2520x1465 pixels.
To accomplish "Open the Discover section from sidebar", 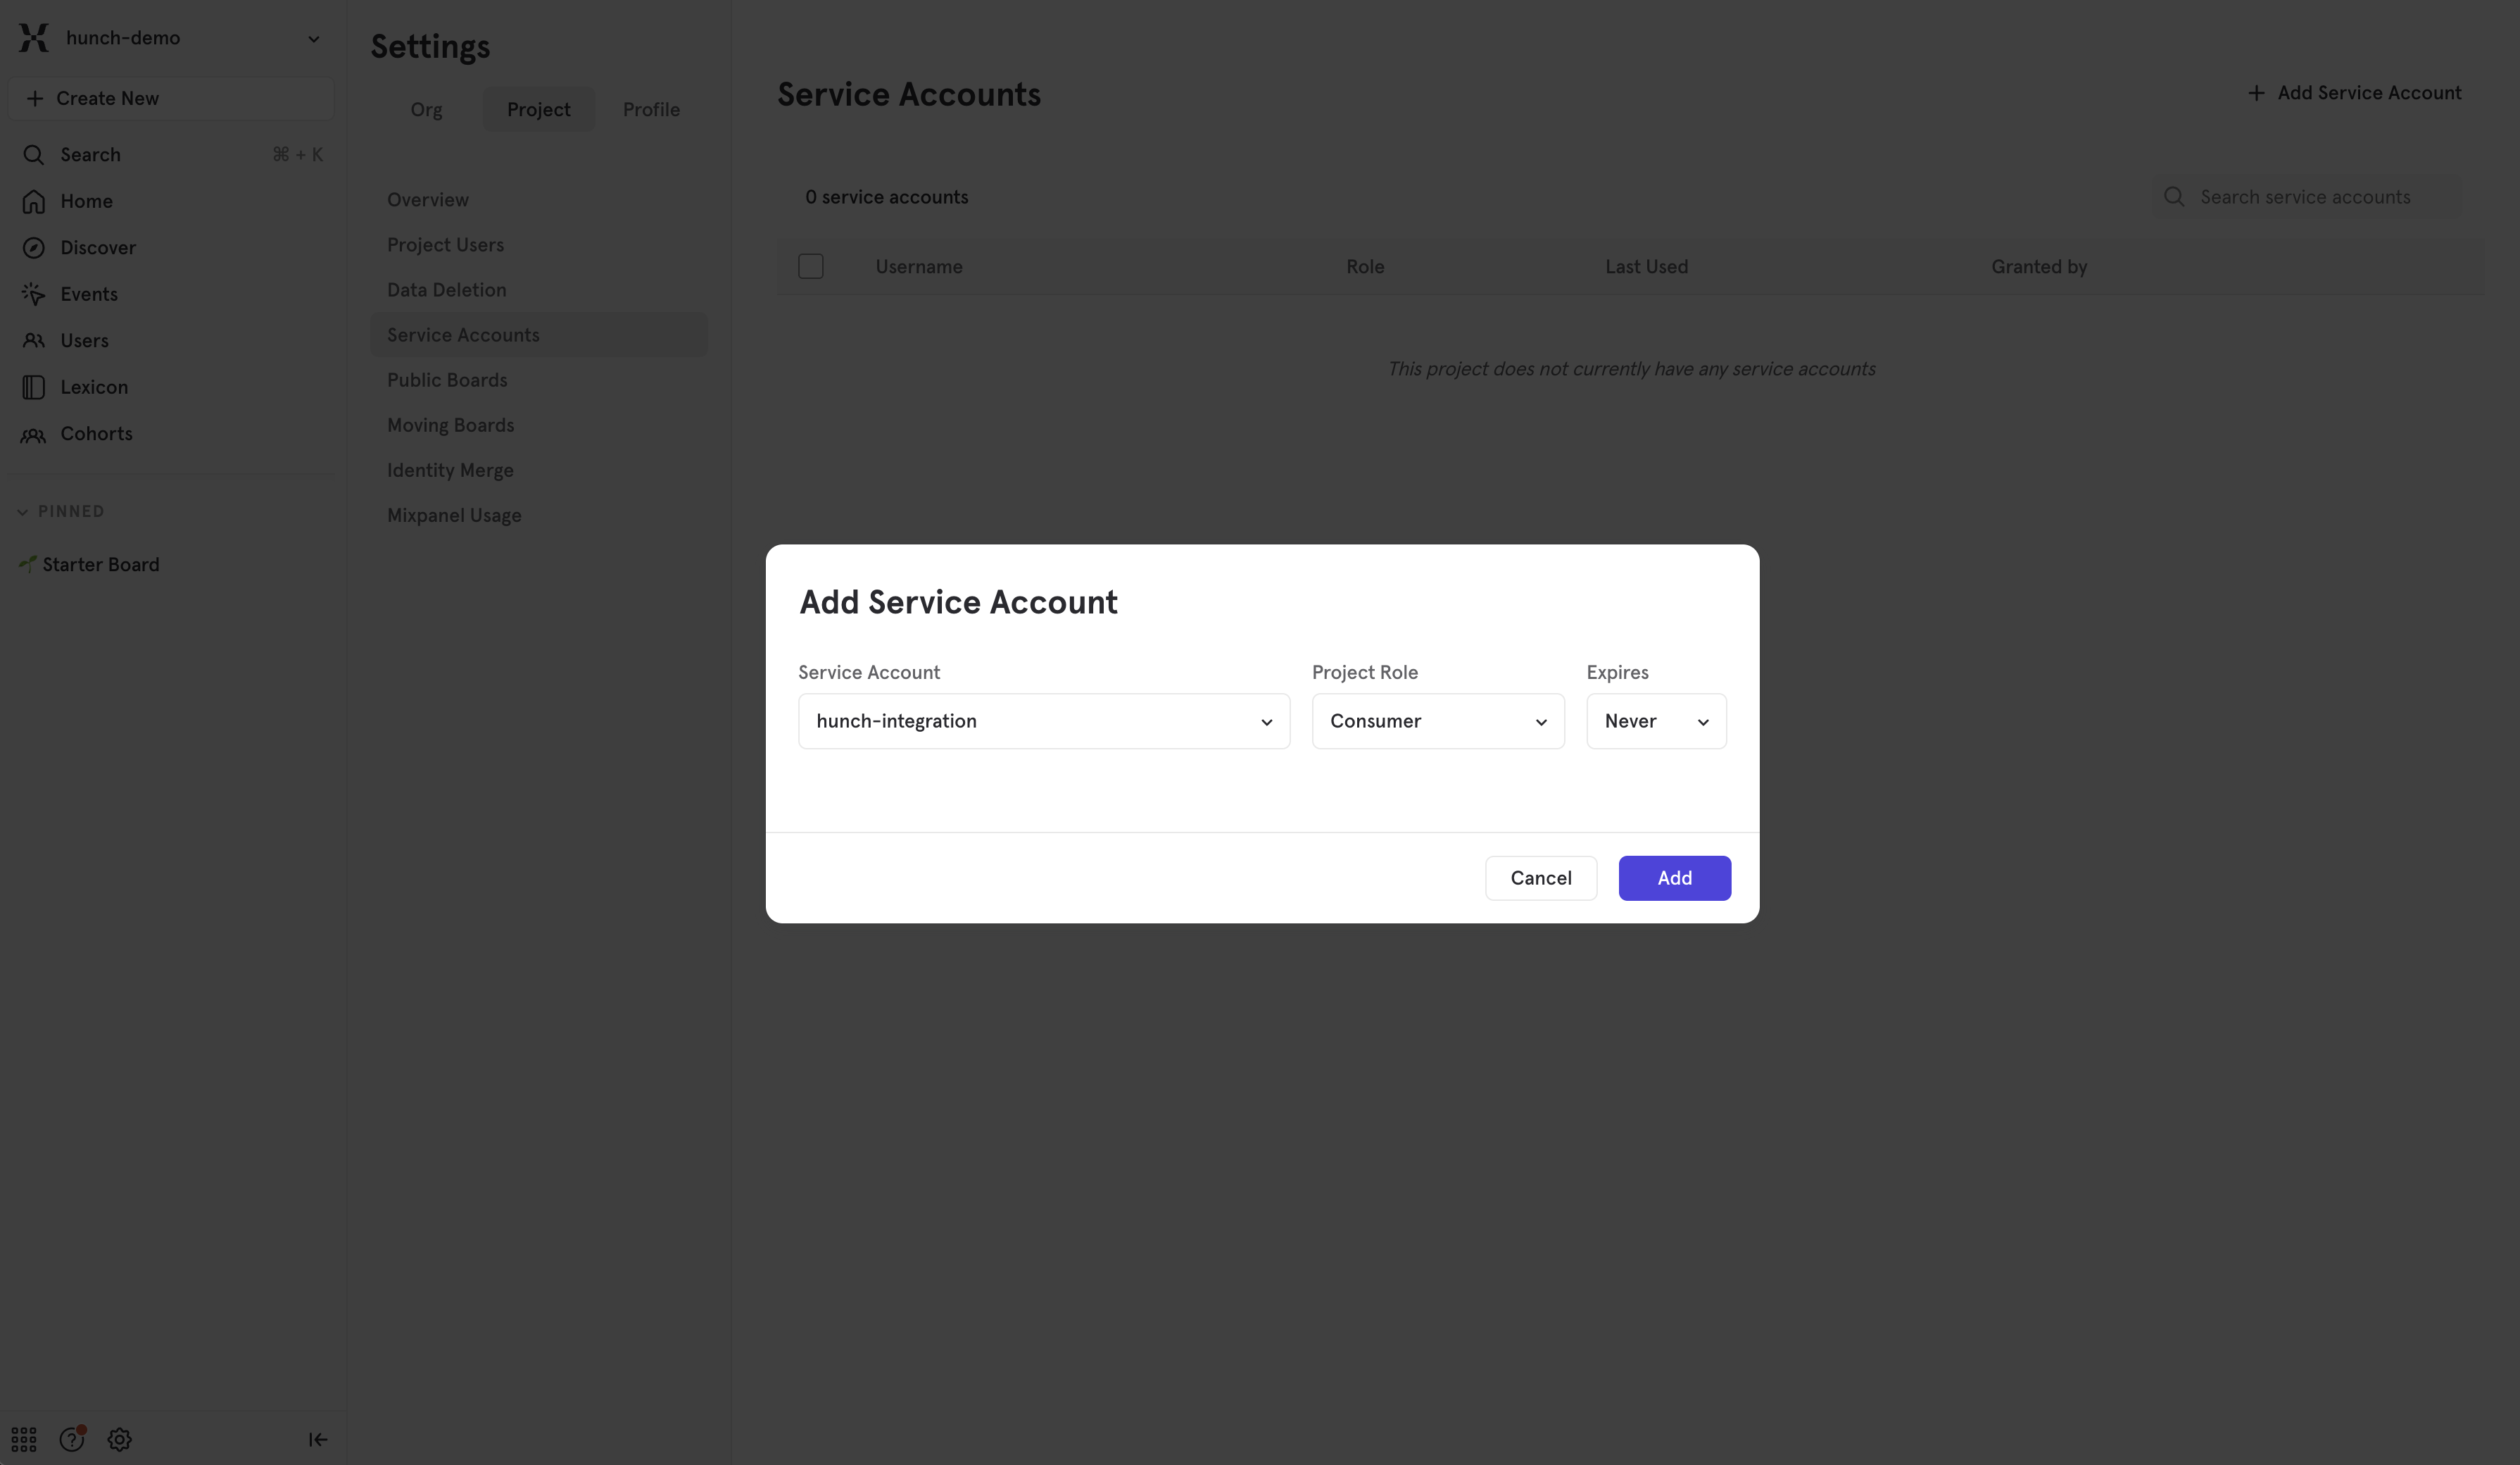I will pos(97,247).
